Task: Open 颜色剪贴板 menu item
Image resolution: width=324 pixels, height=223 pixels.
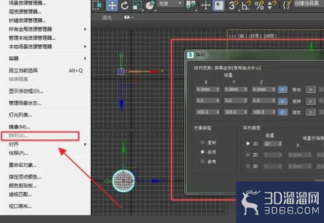Action: tap(22, 186)
